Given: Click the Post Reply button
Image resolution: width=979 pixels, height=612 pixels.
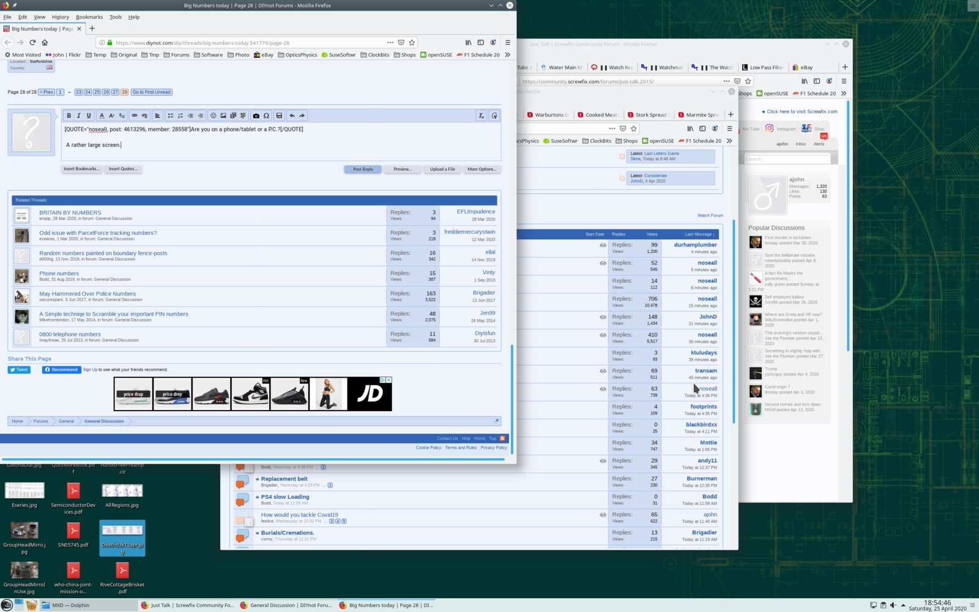Looking at the screenshot, I should pyautogui.click(x=363, y=169).
